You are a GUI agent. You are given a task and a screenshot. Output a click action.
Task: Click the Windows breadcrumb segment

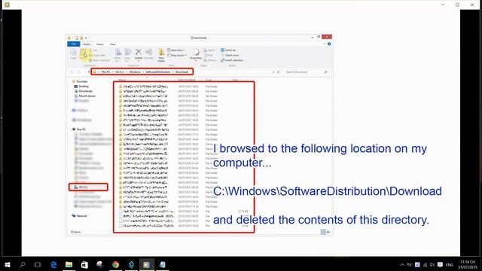[x=135, y=72]
